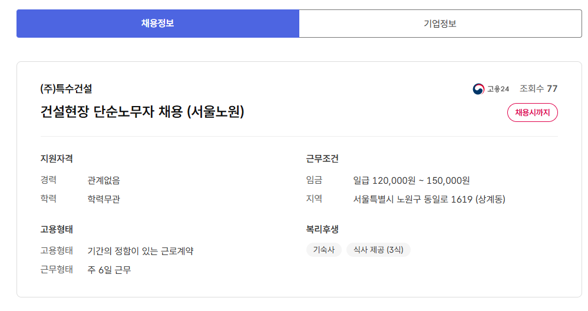Click the 채용시까지 badge button

point(532,113)
